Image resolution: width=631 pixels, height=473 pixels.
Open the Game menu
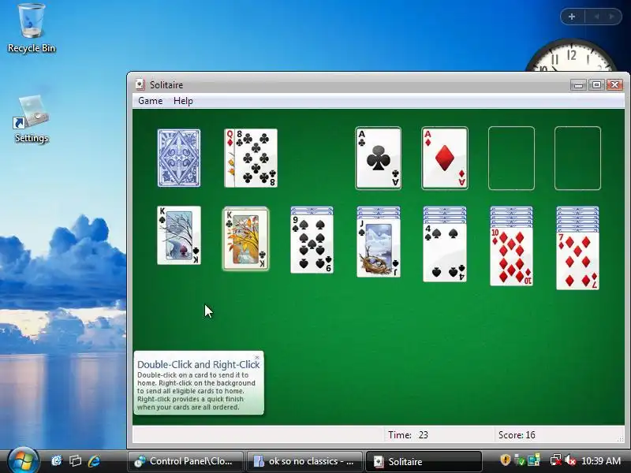[x=150, y=101]
